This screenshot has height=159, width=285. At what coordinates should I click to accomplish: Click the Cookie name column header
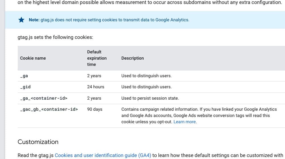coord(33,58)
